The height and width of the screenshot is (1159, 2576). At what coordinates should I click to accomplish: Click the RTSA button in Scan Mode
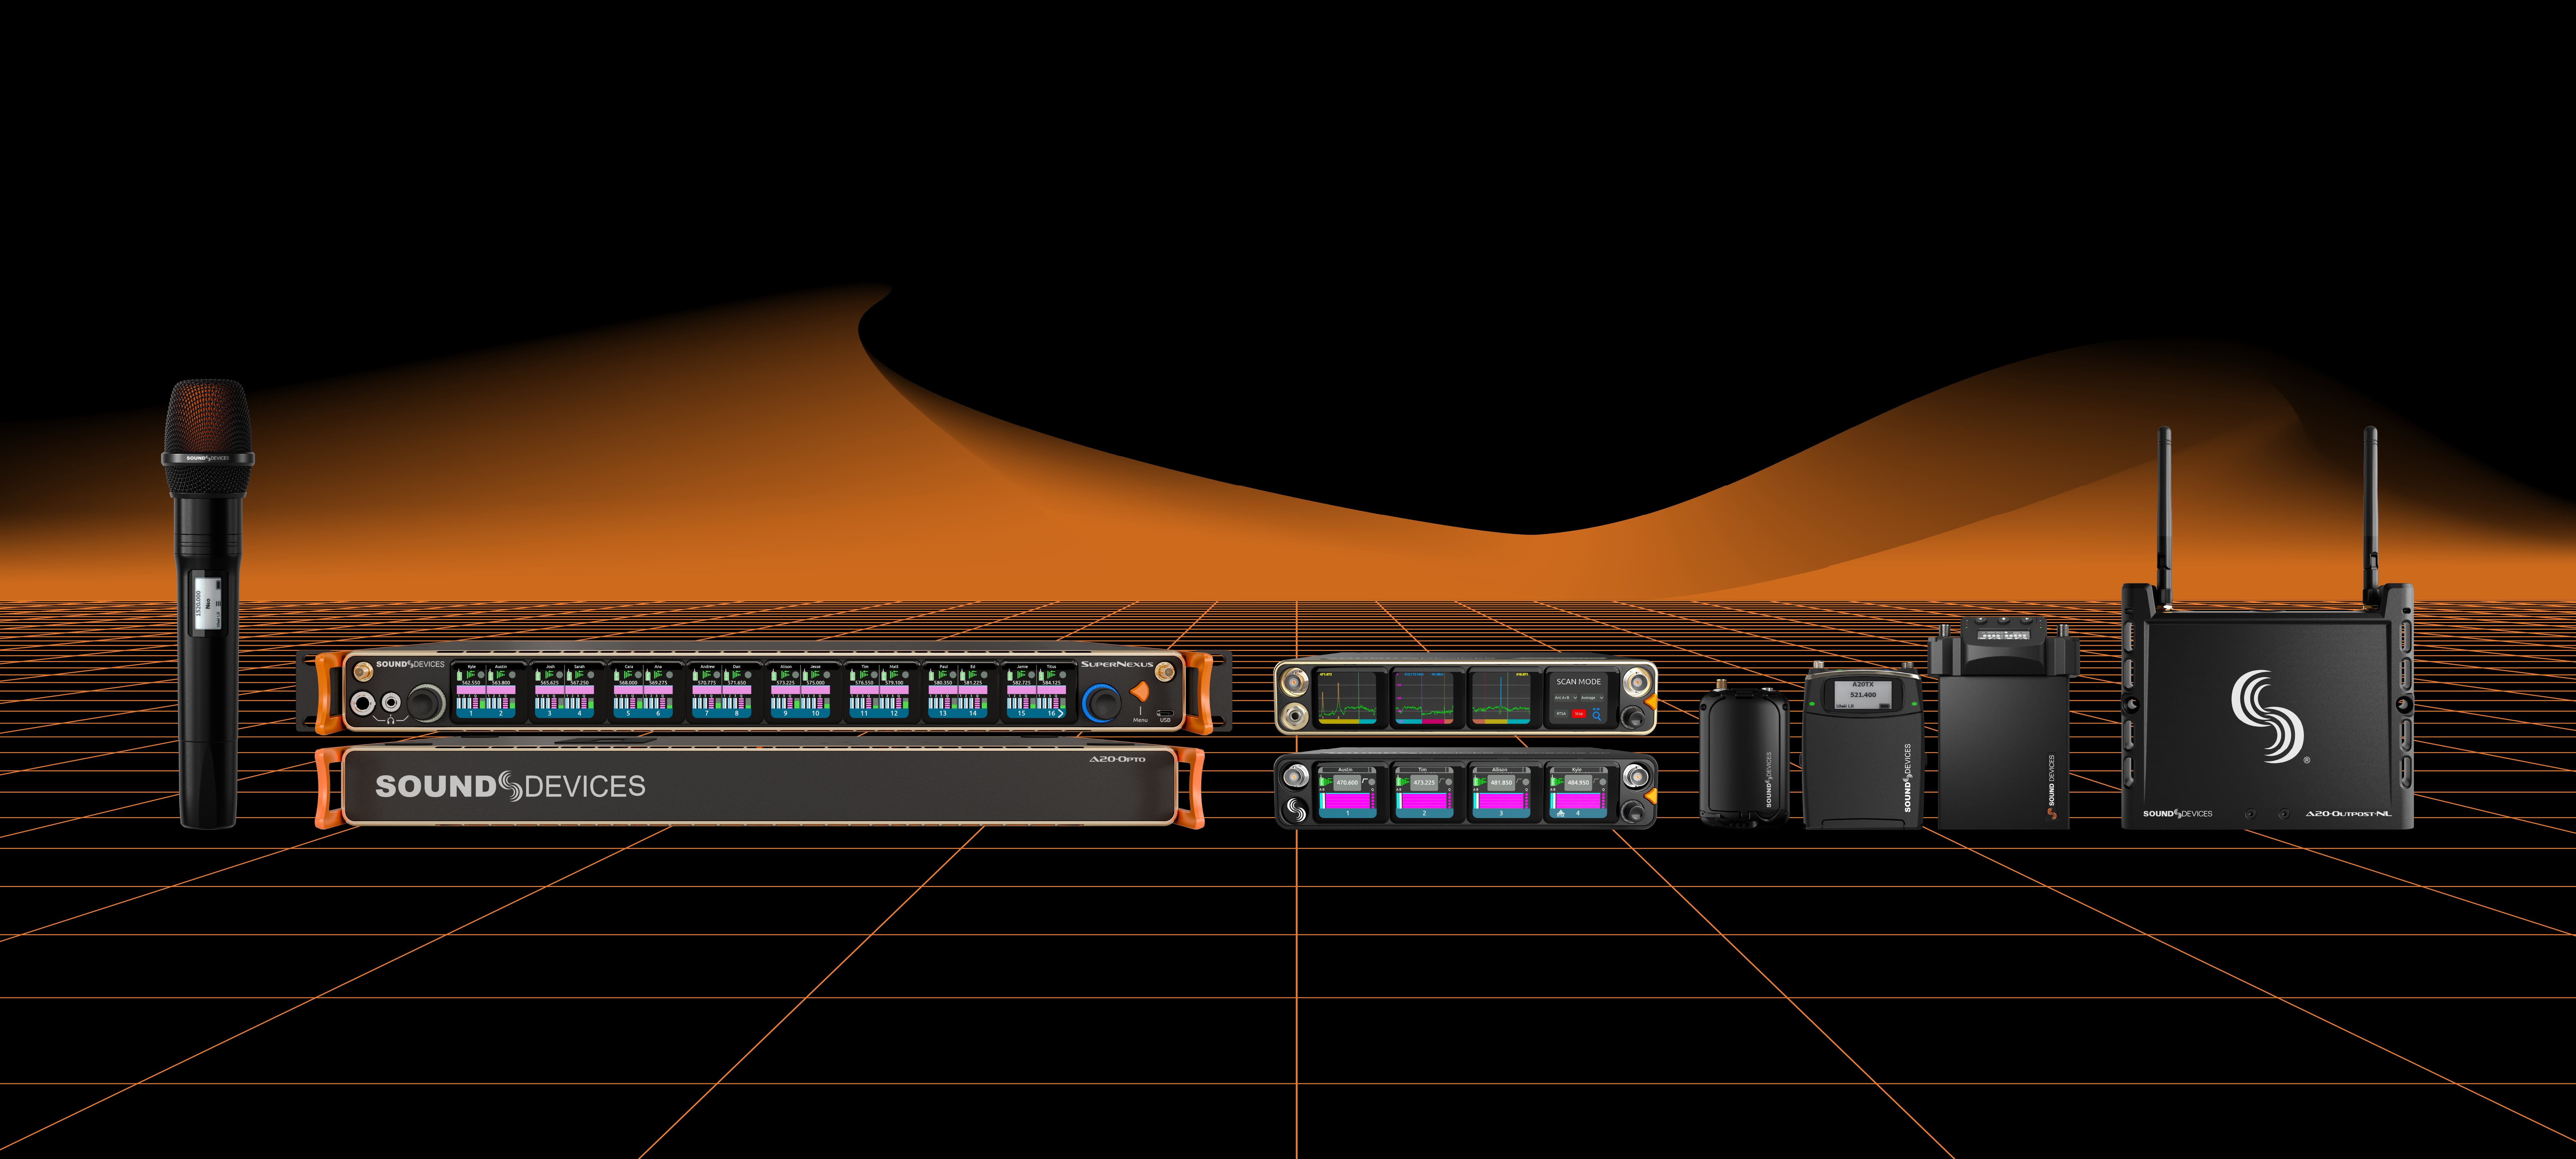1561,714
